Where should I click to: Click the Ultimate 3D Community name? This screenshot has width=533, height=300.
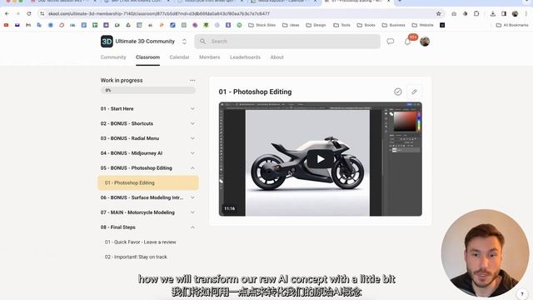pyautogui.click(x=145, y=42)
